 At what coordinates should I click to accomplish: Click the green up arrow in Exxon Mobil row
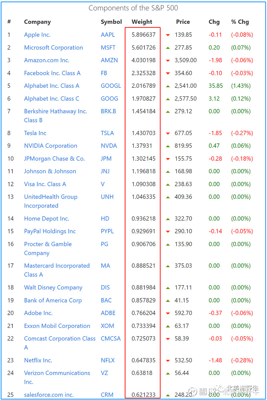[x=168, y=326]
